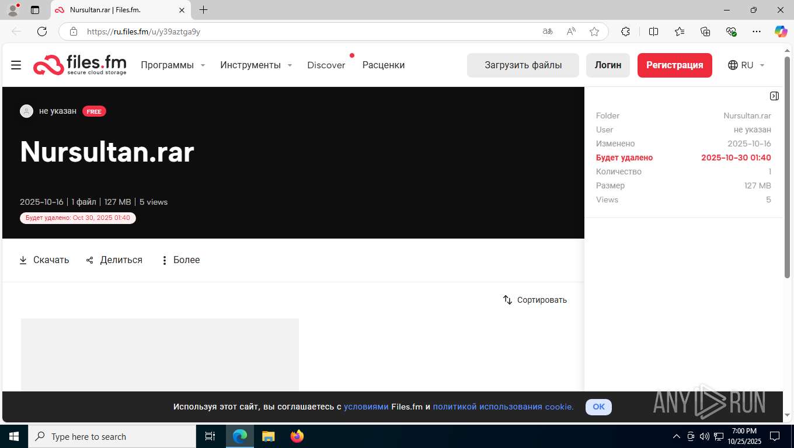Show hidden tray icons chevron
The height and width of the screenshot is (448, 794).
tap(677, 436)
